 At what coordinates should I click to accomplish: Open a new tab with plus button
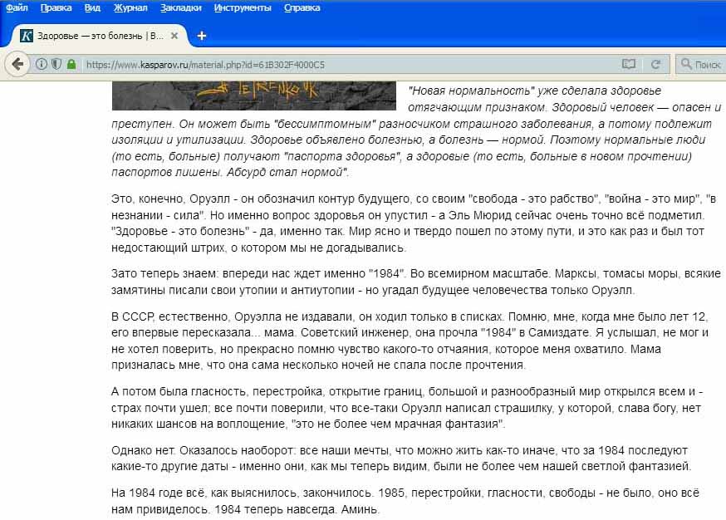(201, 36)
